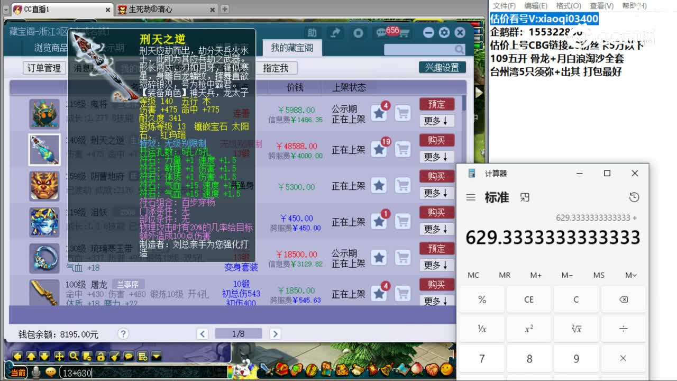Viewport: 677px width, 381px height.
Task: Expand 更多 dropdown for ¥48588.00 listing
Action: 436,157
